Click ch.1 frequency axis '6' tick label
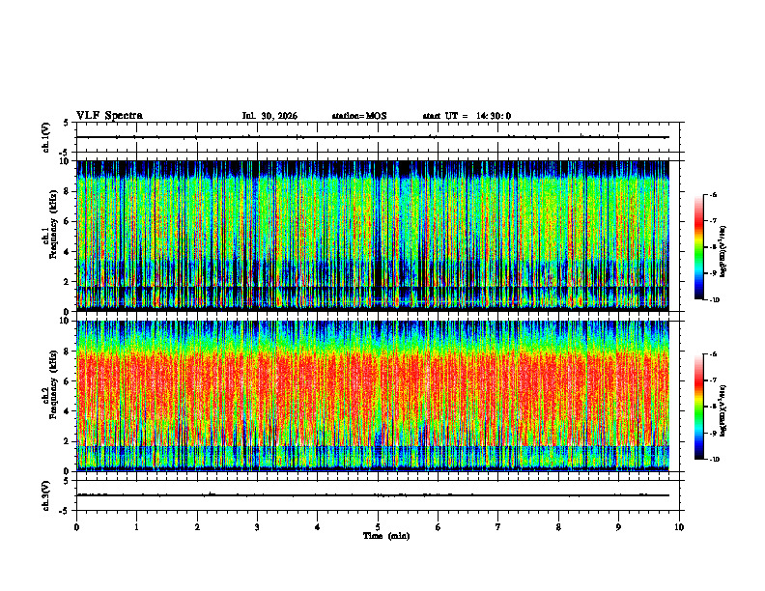The width and height of the screenshot is (765, 591). pyautogui.click(x=67, y=221)
